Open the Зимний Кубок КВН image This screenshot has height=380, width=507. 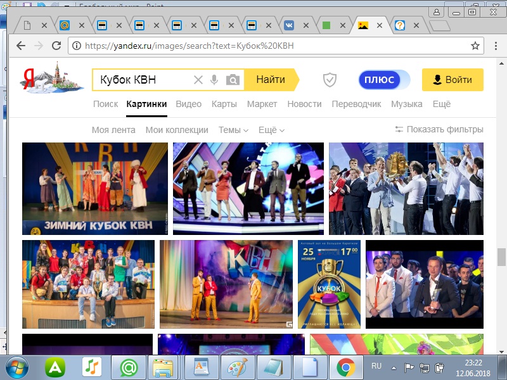94,189
